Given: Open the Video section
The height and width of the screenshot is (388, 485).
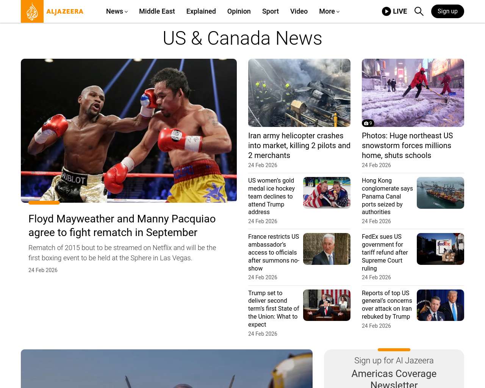Looking at the screenshot, I should point(299,11).
